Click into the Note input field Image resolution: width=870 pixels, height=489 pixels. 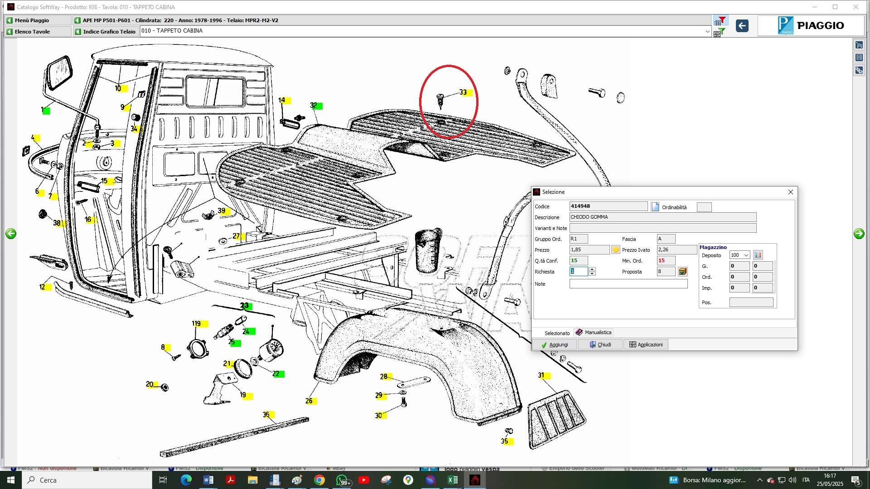click(x=628, y=284)
